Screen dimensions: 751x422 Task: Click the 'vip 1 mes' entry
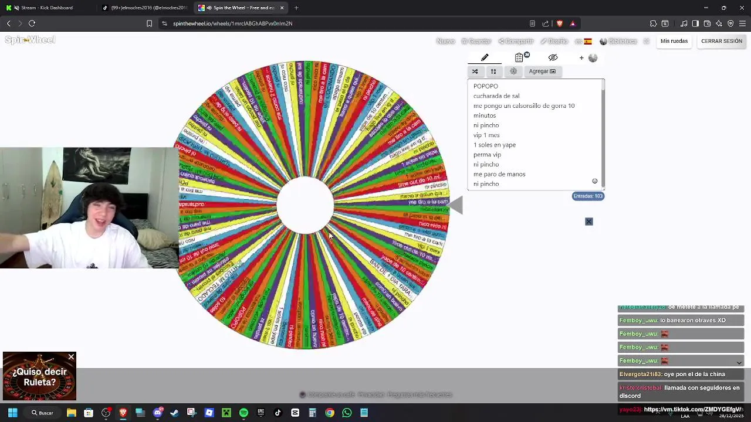(x=486, y=135)
